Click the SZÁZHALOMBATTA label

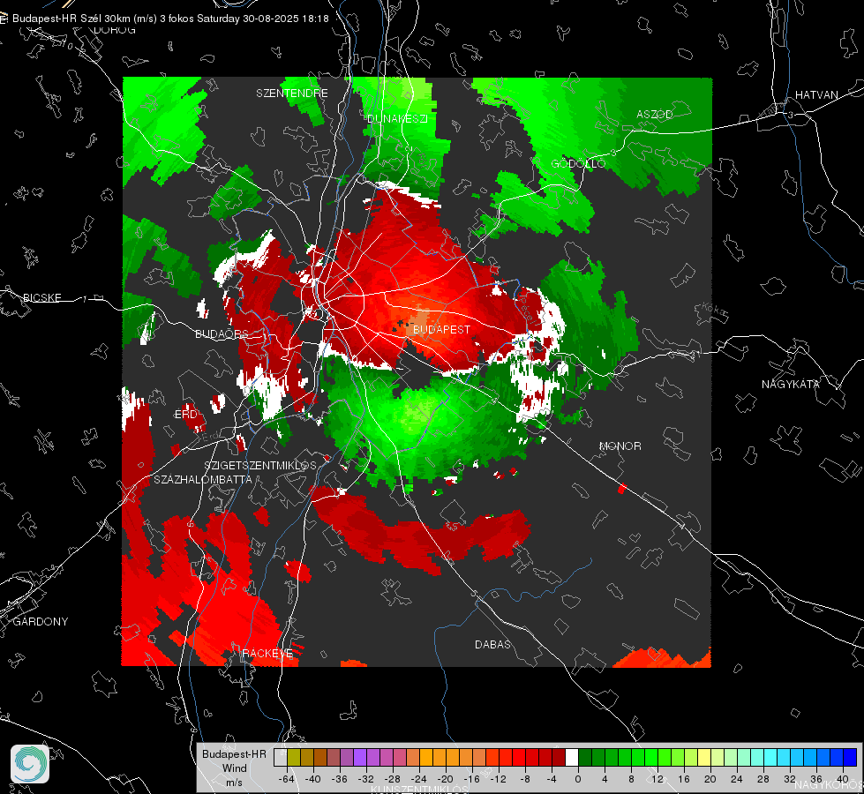pyautogui.click(x=203, y=479)
